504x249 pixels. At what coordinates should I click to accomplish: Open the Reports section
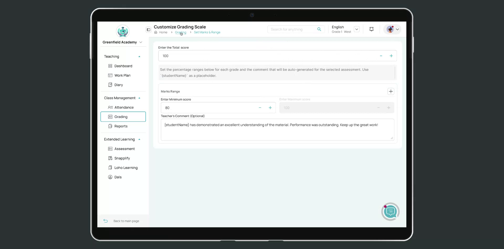coord(121,126)
